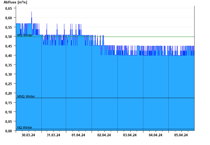The height and width of the screenshot is (145, 210).
Task: Click the 30.03.24 date label
Action: click(28, 135)
